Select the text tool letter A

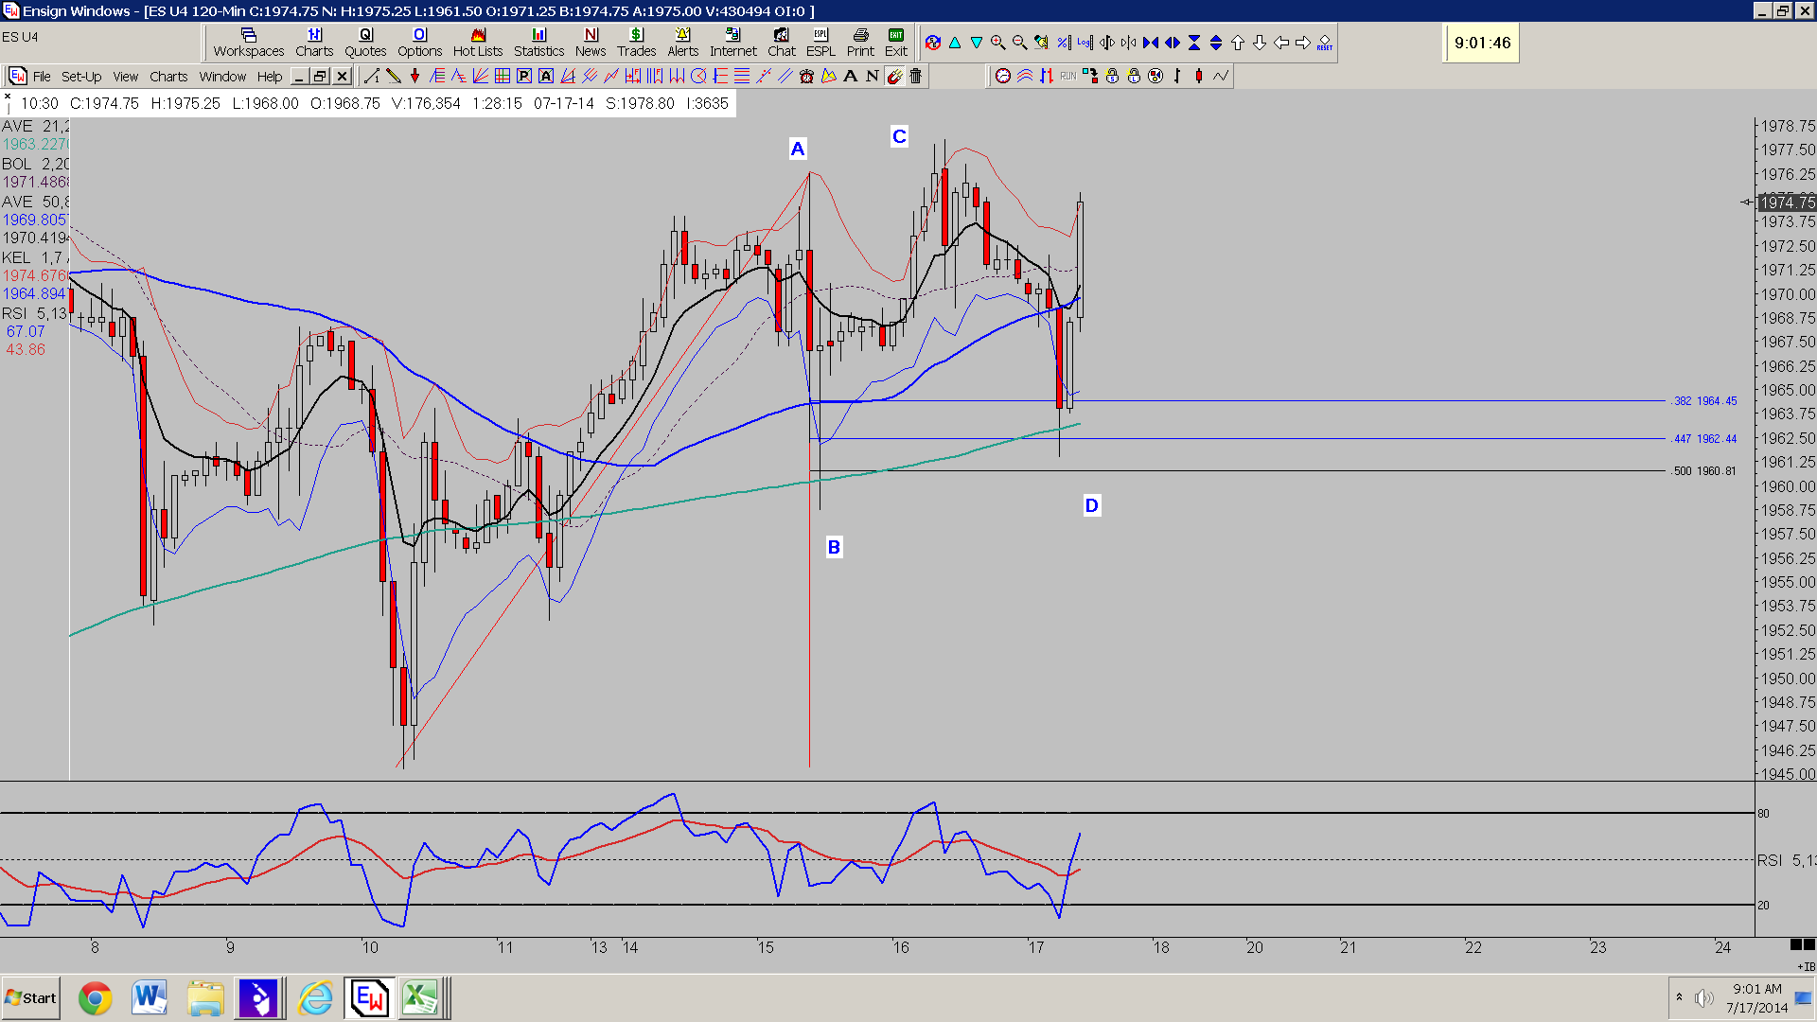tap(850, 76)
